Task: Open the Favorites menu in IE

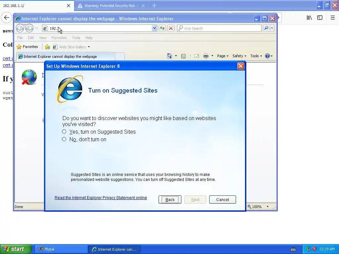Action: coord(59,38)
